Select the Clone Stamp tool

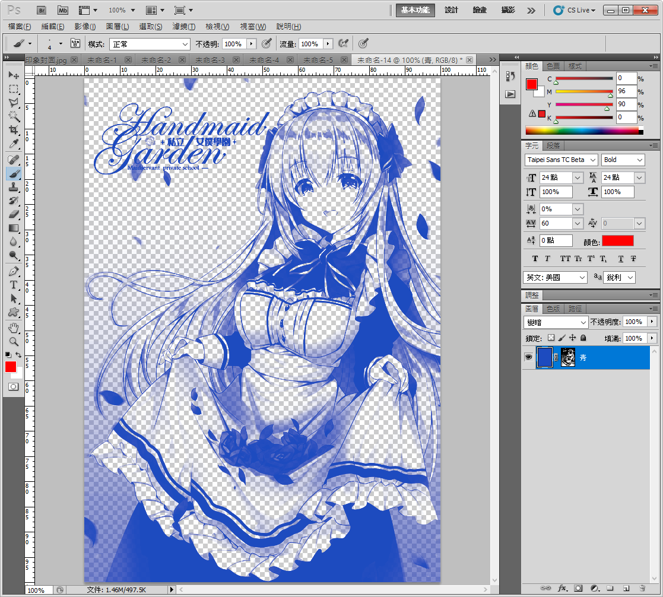coord(14,187)
